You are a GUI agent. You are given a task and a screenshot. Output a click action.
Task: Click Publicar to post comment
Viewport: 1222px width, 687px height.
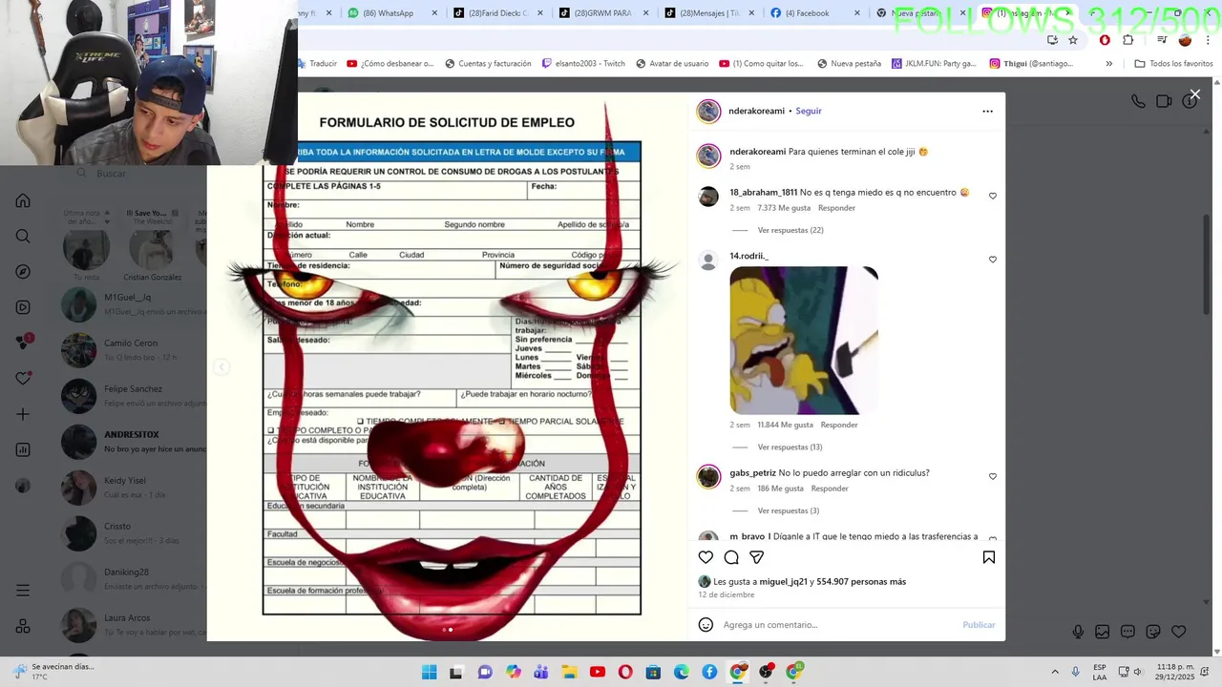click(x=979, y=625)
